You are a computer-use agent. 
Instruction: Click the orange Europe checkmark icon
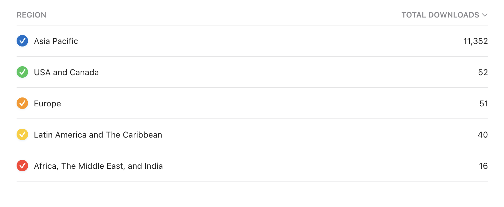click(x=22, y=103)
